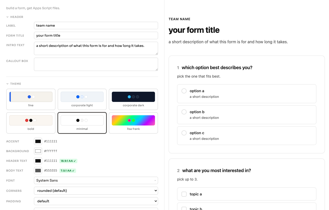Click the TEAM NAME label in preview
The height and width of the screenshot is (210, 329).
tap(179, 19)
